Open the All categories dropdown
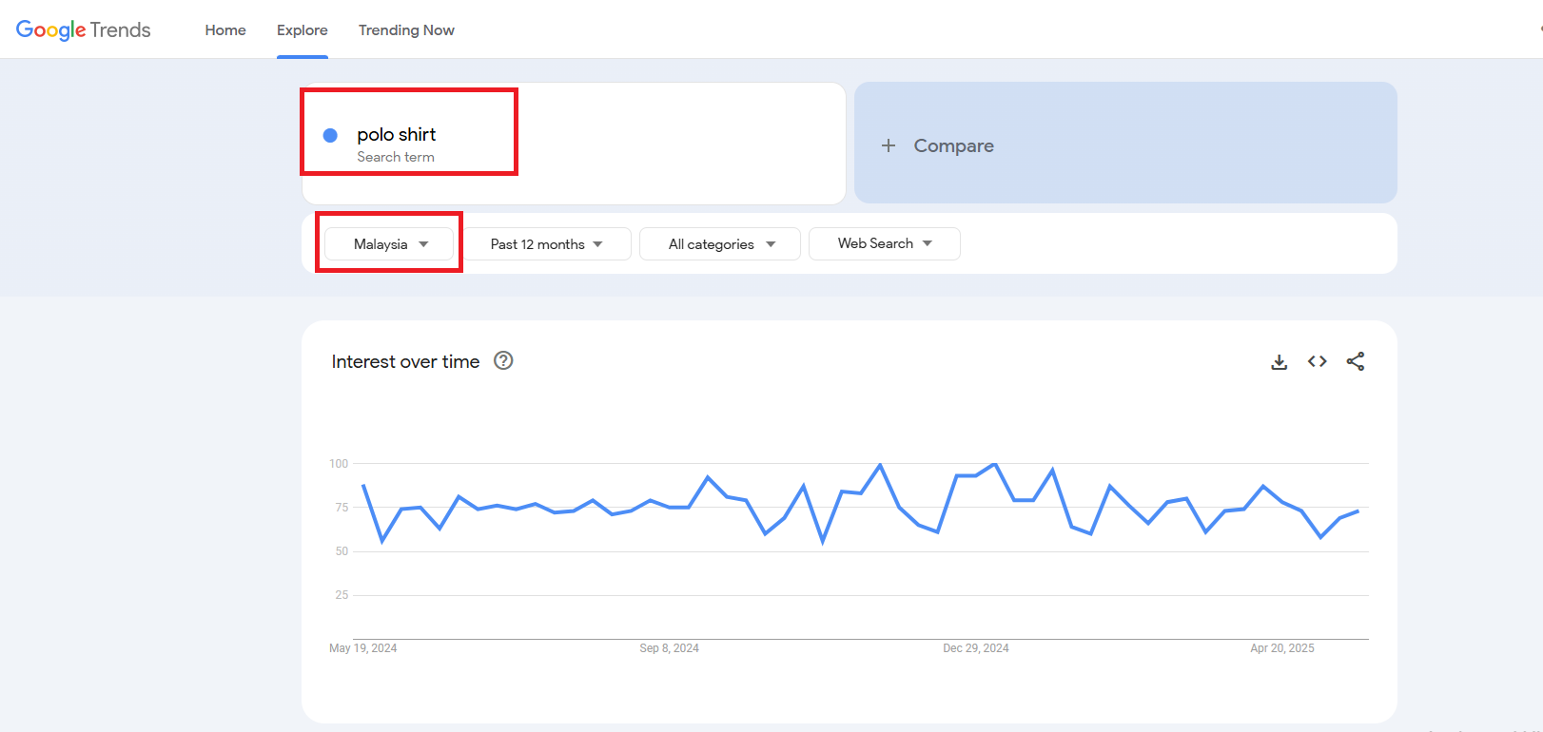This screenshot has height=732, width=1543. point(720,244)
